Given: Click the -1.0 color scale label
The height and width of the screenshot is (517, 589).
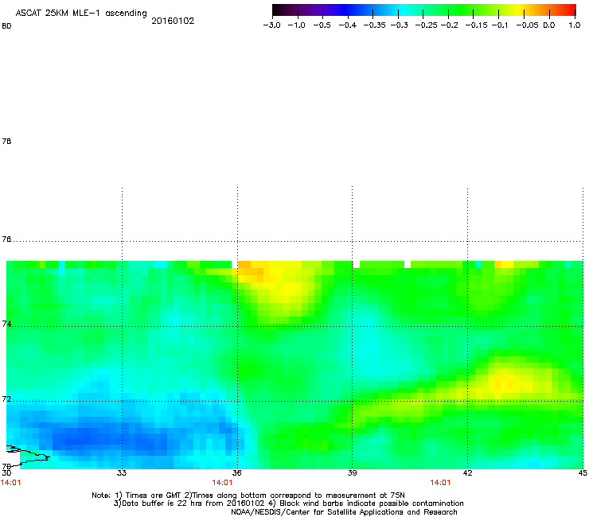Looking at the screenshot, I should 297,25.
